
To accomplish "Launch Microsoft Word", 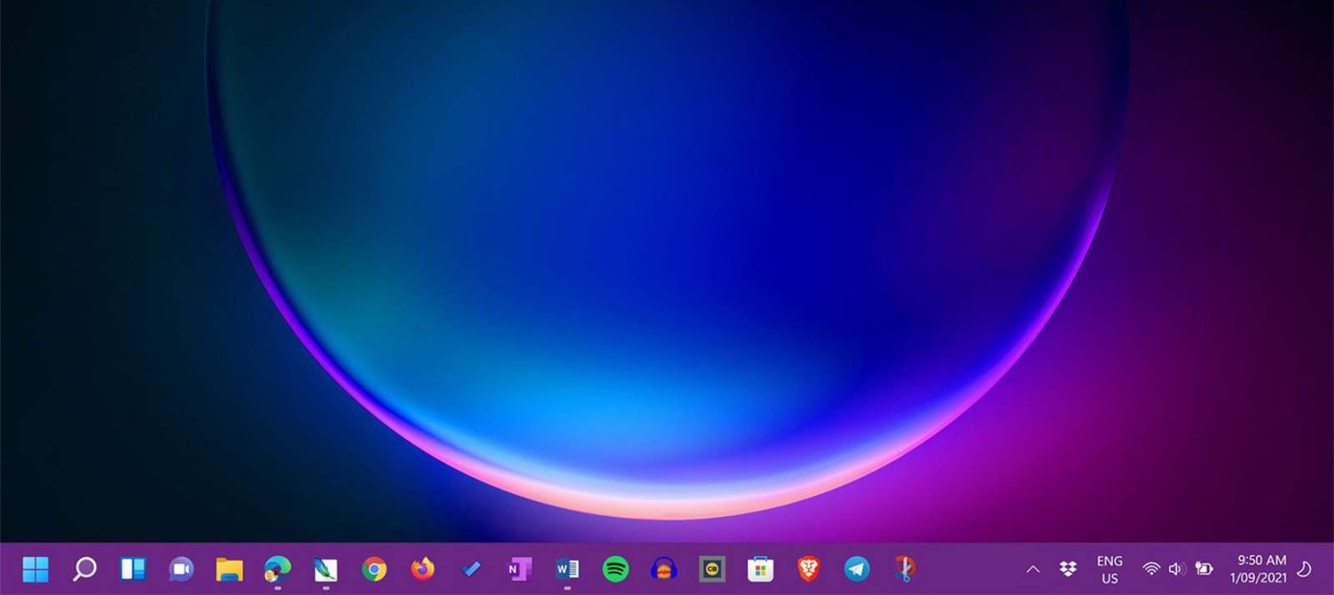I will point(568,568).
